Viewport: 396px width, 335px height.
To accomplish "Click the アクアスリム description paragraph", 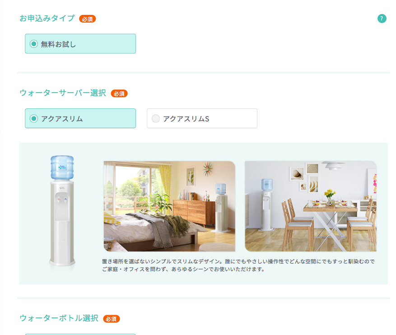I will coord(238,265).
